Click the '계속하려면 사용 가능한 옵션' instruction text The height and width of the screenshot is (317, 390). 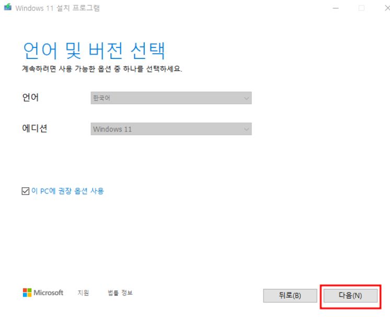click(102, 69)
